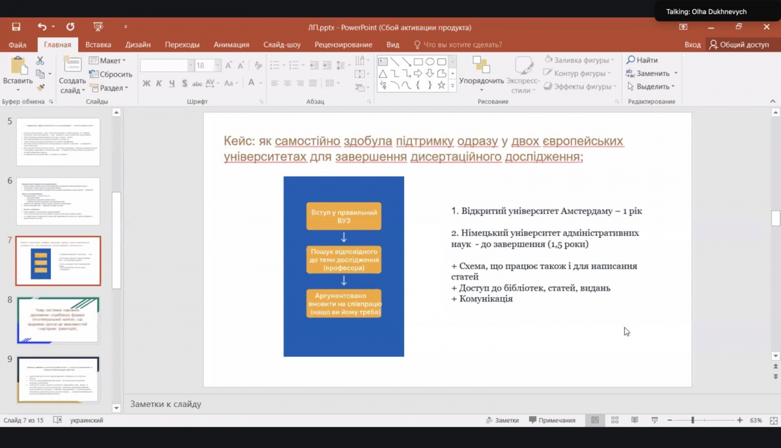Click the Save icon in quick access toolbar

pyautogui.click(x=16, y=27)
